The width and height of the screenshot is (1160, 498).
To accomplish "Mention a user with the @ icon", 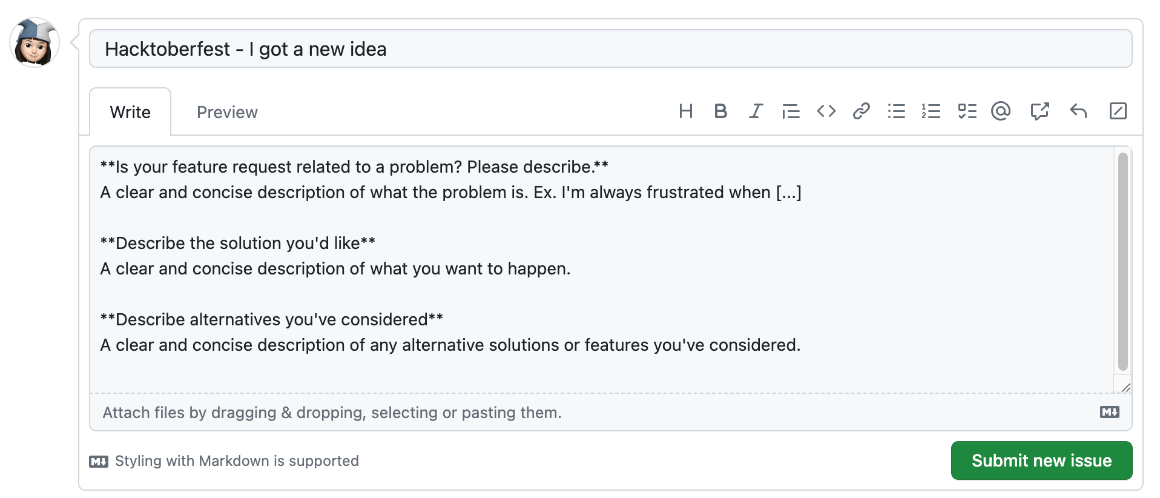I will click(1001, 111).
